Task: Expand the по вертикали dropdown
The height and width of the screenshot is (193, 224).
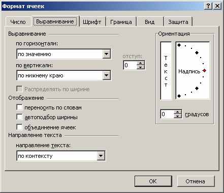Action: tap(107, 75)
